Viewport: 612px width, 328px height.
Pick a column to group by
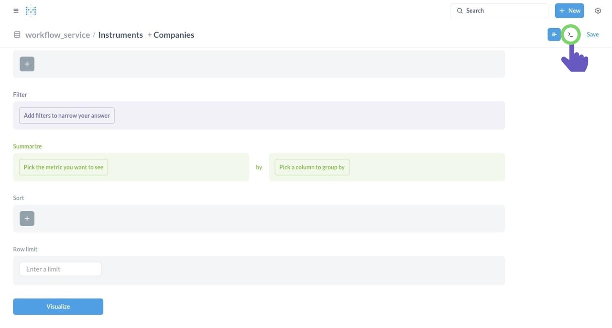coord(312,167)
